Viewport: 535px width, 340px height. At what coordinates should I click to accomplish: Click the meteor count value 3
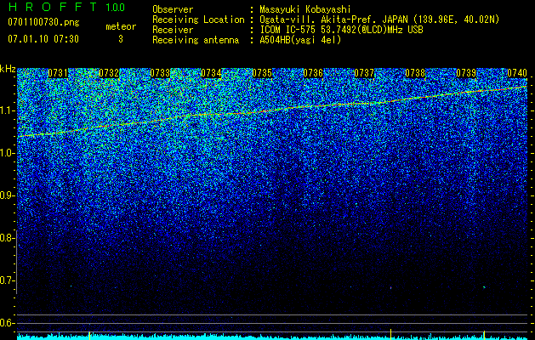click(x=121, y=39)
